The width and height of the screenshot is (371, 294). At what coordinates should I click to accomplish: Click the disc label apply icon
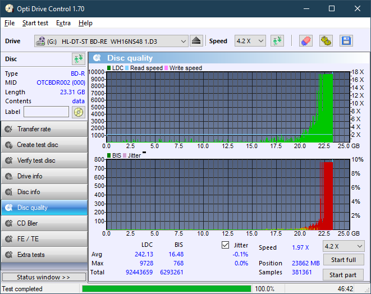click(x=79, y=112)
